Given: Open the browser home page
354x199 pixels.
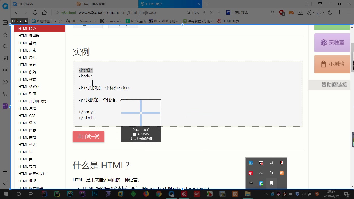Looking at the screenshot, I should point(44,12).
